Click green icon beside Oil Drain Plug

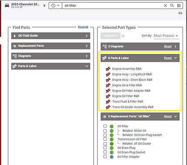112,148
